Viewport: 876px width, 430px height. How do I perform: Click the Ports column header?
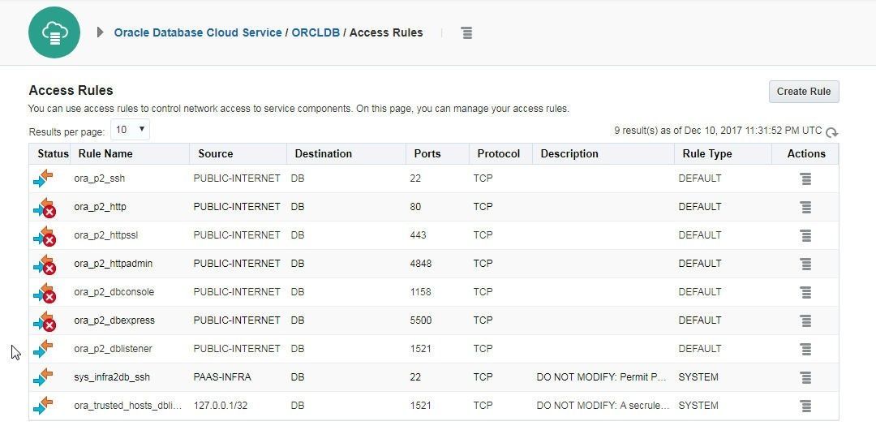(x=427, y=154)
